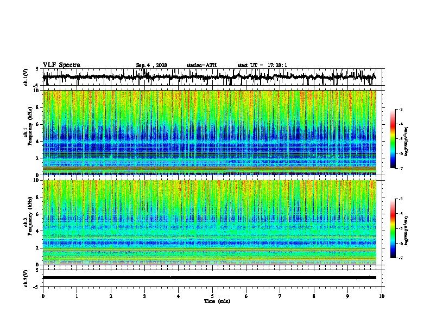This screenshot has height=332, width=430.
Task: Click the ch.2 PSD color scale bar
Action: (x=393, y=228)
